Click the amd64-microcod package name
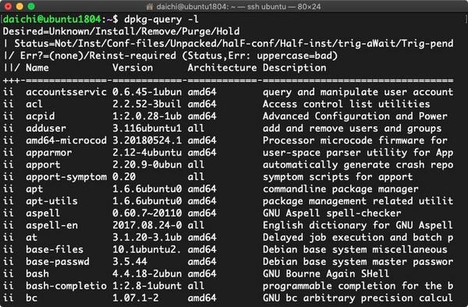Screen dimensions: 468x307 point(66,140)
